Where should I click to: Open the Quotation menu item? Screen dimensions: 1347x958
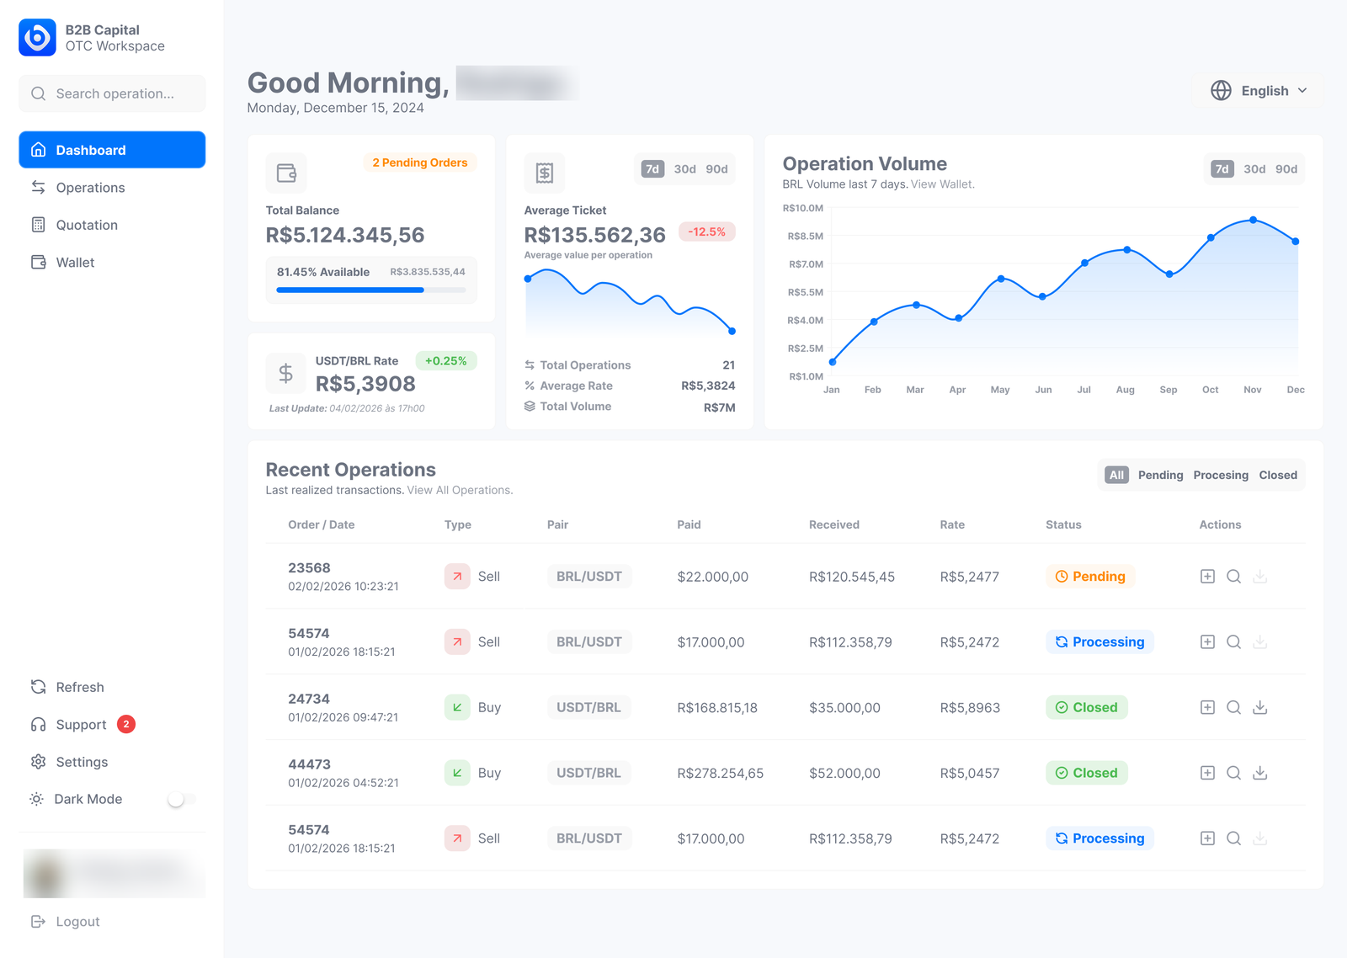point(112,225)
